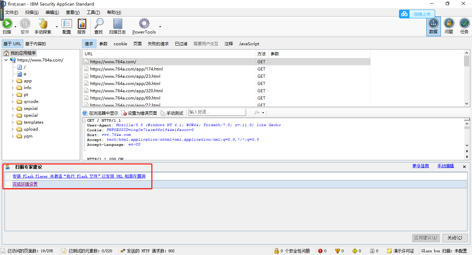Viewport: 472px width, 255px height.
Task: Open the 完成环境设置 link
Action: (25, 184)
